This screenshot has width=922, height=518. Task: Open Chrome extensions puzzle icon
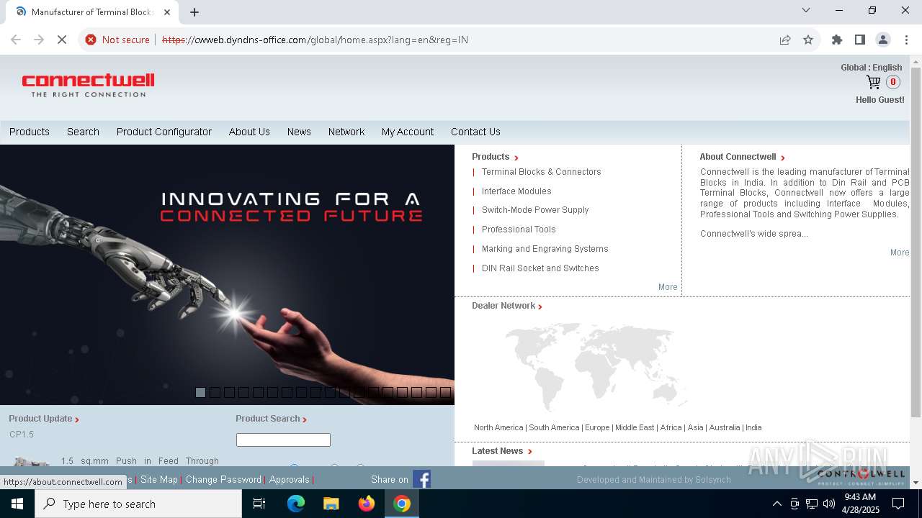837,40
